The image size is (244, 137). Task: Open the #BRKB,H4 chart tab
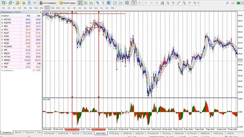[x=205, y=134]
